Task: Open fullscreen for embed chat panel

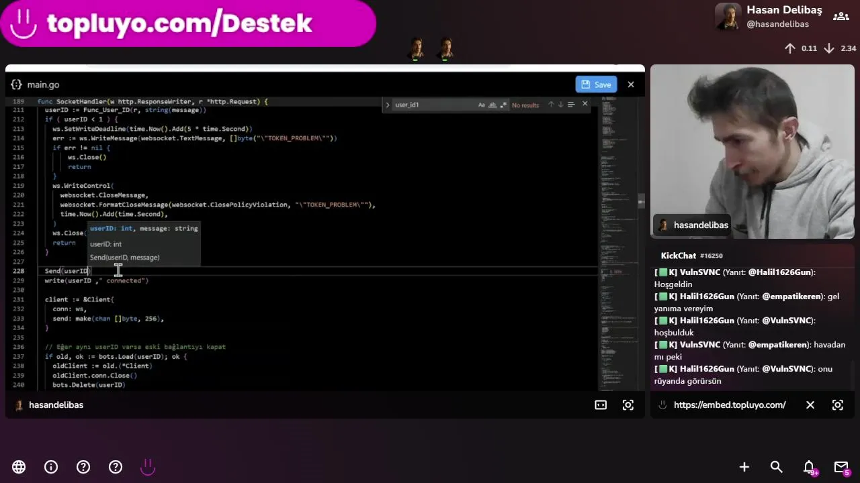Action: pos(838,405)
